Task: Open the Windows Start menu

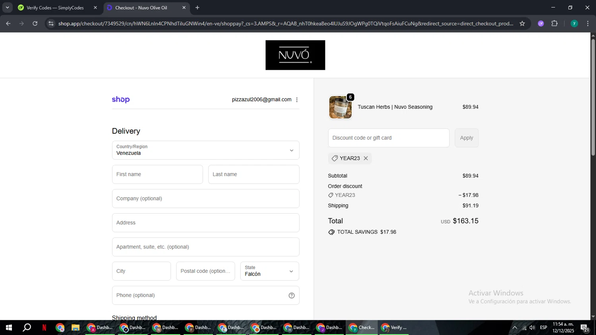Action: (x=9, y=327)
